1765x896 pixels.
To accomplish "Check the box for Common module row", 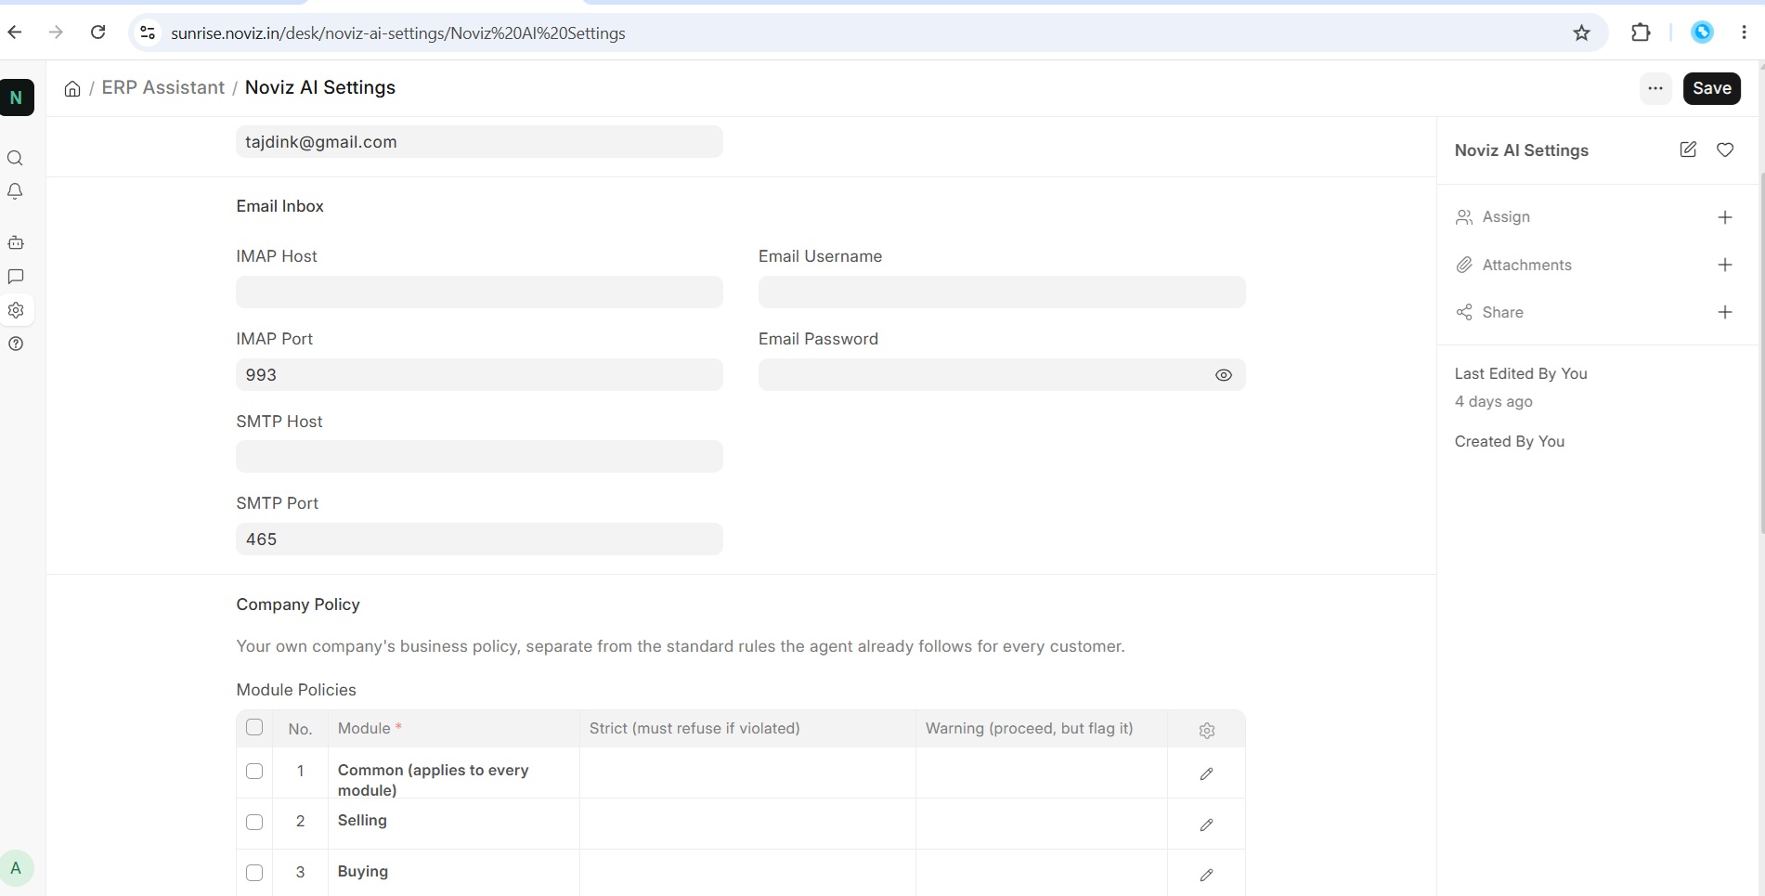I will pos(254,771).
